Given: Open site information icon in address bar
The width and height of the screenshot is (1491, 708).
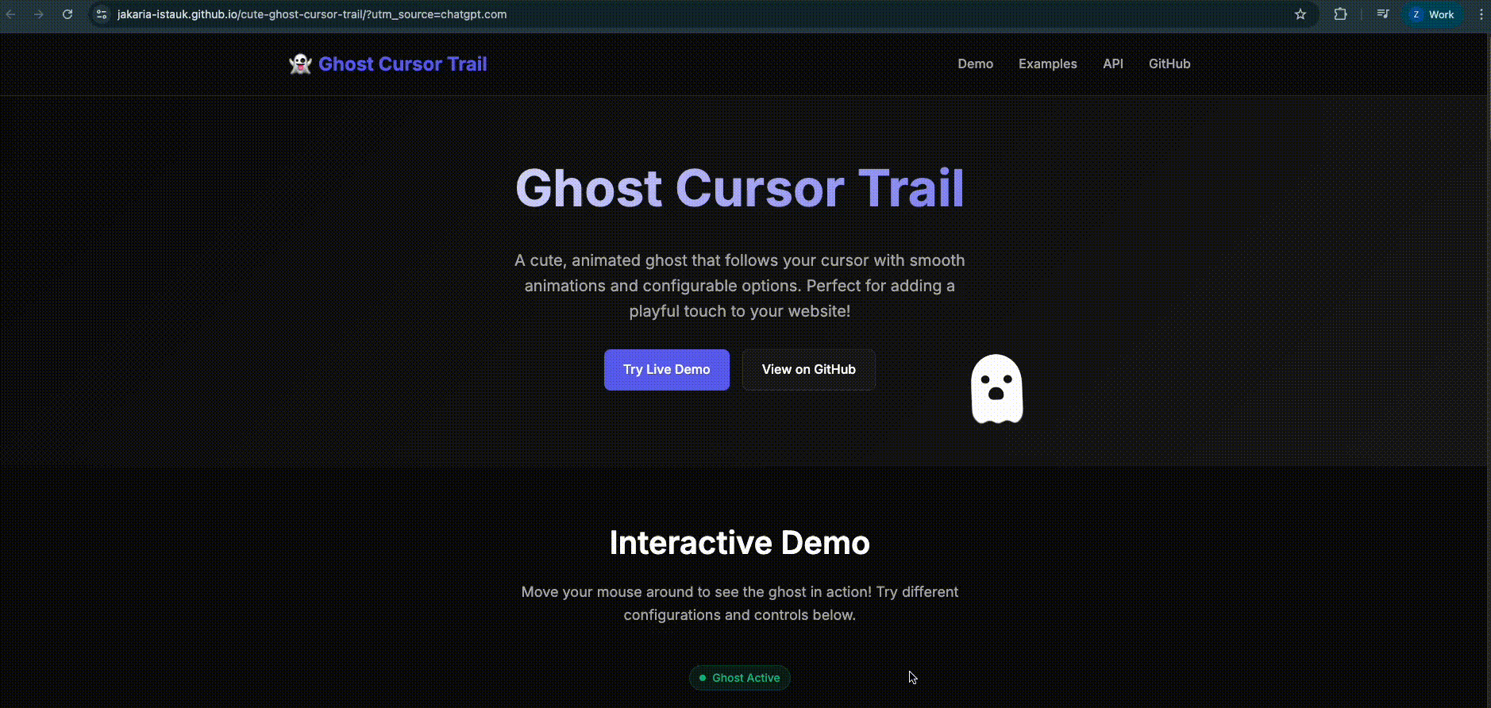Looking at the screenshot, I should click(x=102, y=14).
